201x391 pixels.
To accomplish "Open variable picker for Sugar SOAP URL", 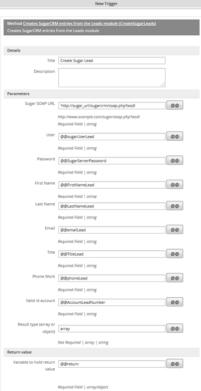I will [x=175, y=105].
